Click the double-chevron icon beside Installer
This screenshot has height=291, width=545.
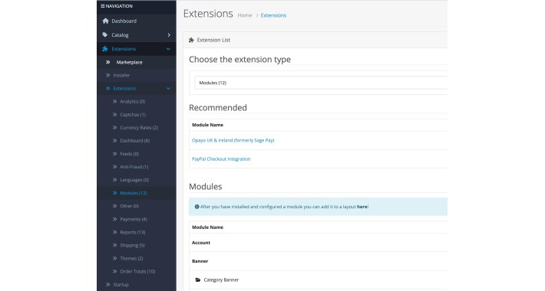click(x=108, y=75)
